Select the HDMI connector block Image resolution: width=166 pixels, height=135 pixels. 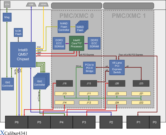point(43,5)
